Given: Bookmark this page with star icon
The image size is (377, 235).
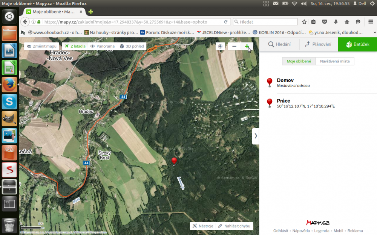Looking at the screenshot, I should click(304, 22).
